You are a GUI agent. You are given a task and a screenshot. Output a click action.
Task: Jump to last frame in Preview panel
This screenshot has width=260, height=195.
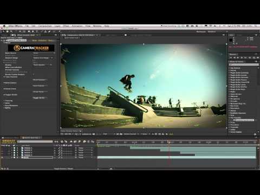pos(245,57)
